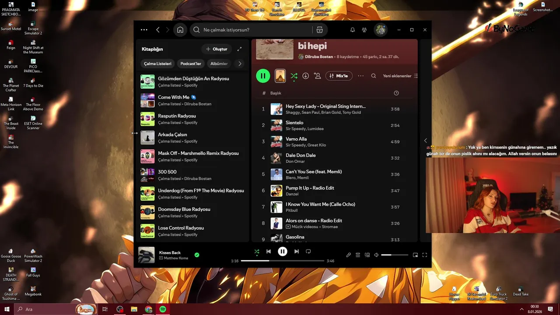Image resolution: width=560 pixels, height=315 pixels.
Task: Open the Chrome taskbar icon
Action: pyautogui.click(x=149, y=309)
